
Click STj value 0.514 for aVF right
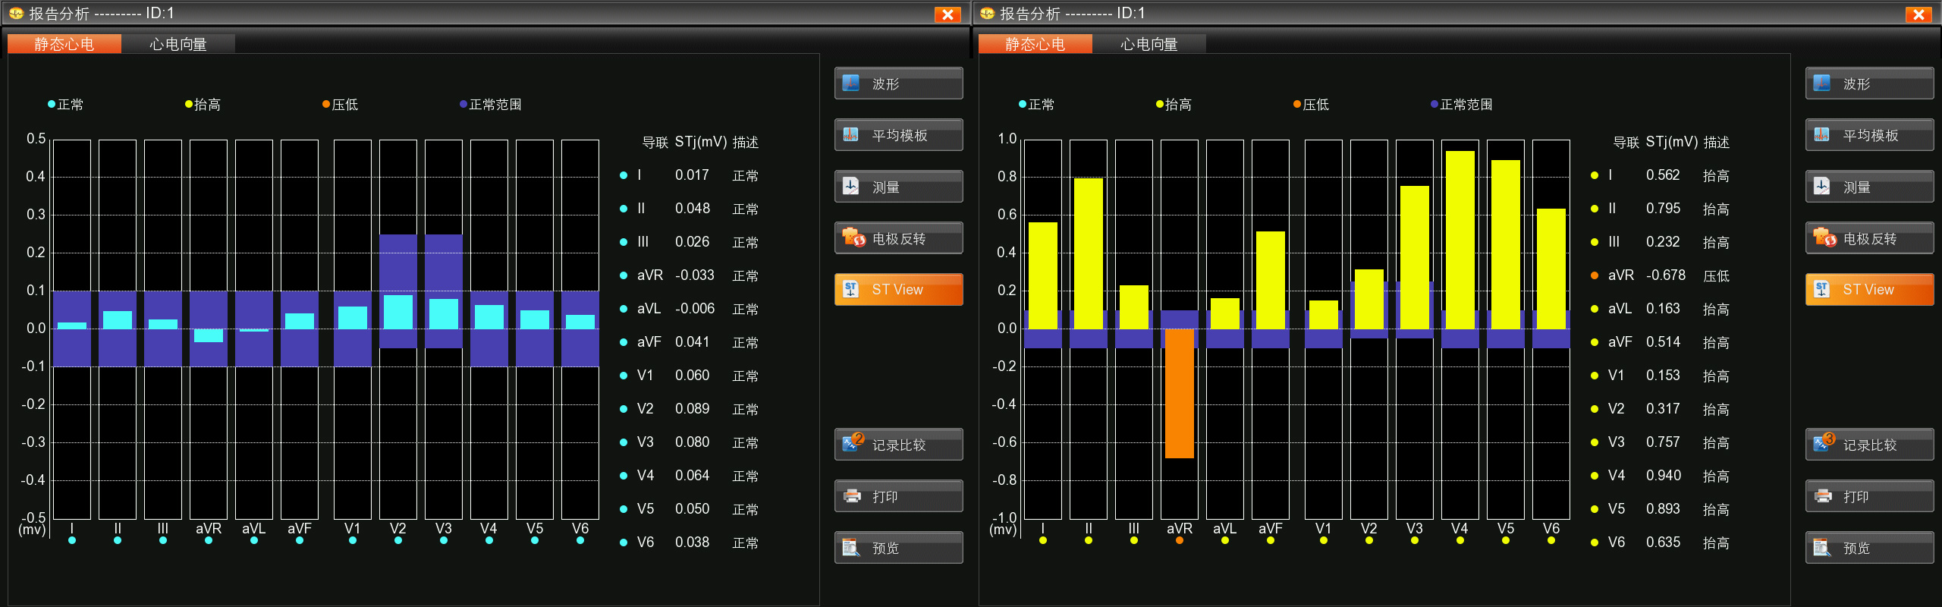(1663, 342)
